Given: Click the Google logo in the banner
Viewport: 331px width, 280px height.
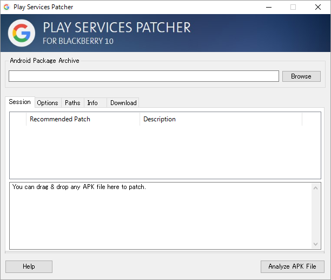Looking at the screenshot, I should (x=21, y=33).
